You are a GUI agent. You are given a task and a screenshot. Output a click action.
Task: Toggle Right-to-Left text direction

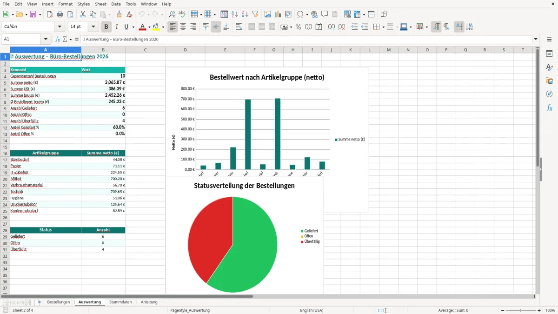[x=446, y=27]
